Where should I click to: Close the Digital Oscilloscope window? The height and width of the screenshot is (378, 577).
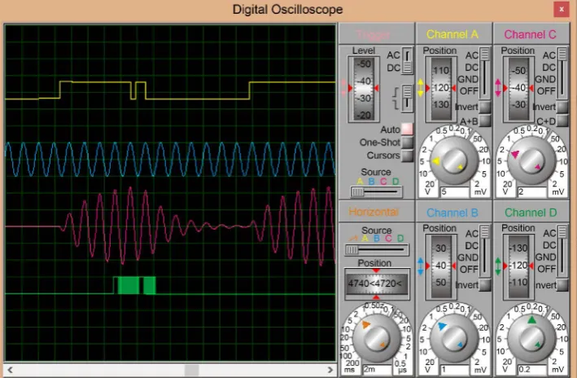point(562,10)
